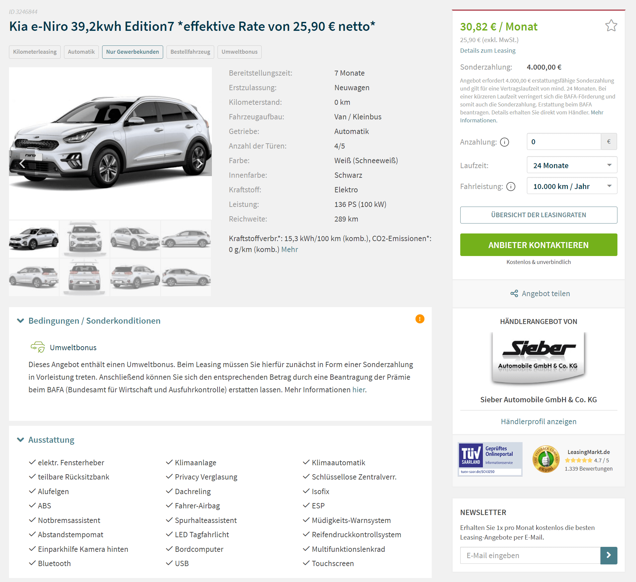Screen dimensions: 636x582
Task: Open the Laufzeit 24 Monate dropdown
Action: coord(572,165)
